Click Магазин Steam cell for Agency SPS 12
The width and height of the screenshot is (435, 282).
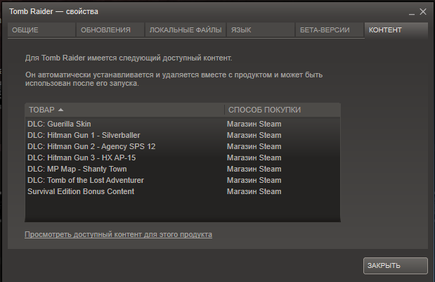pyautogui.click(x=254, y=146)
